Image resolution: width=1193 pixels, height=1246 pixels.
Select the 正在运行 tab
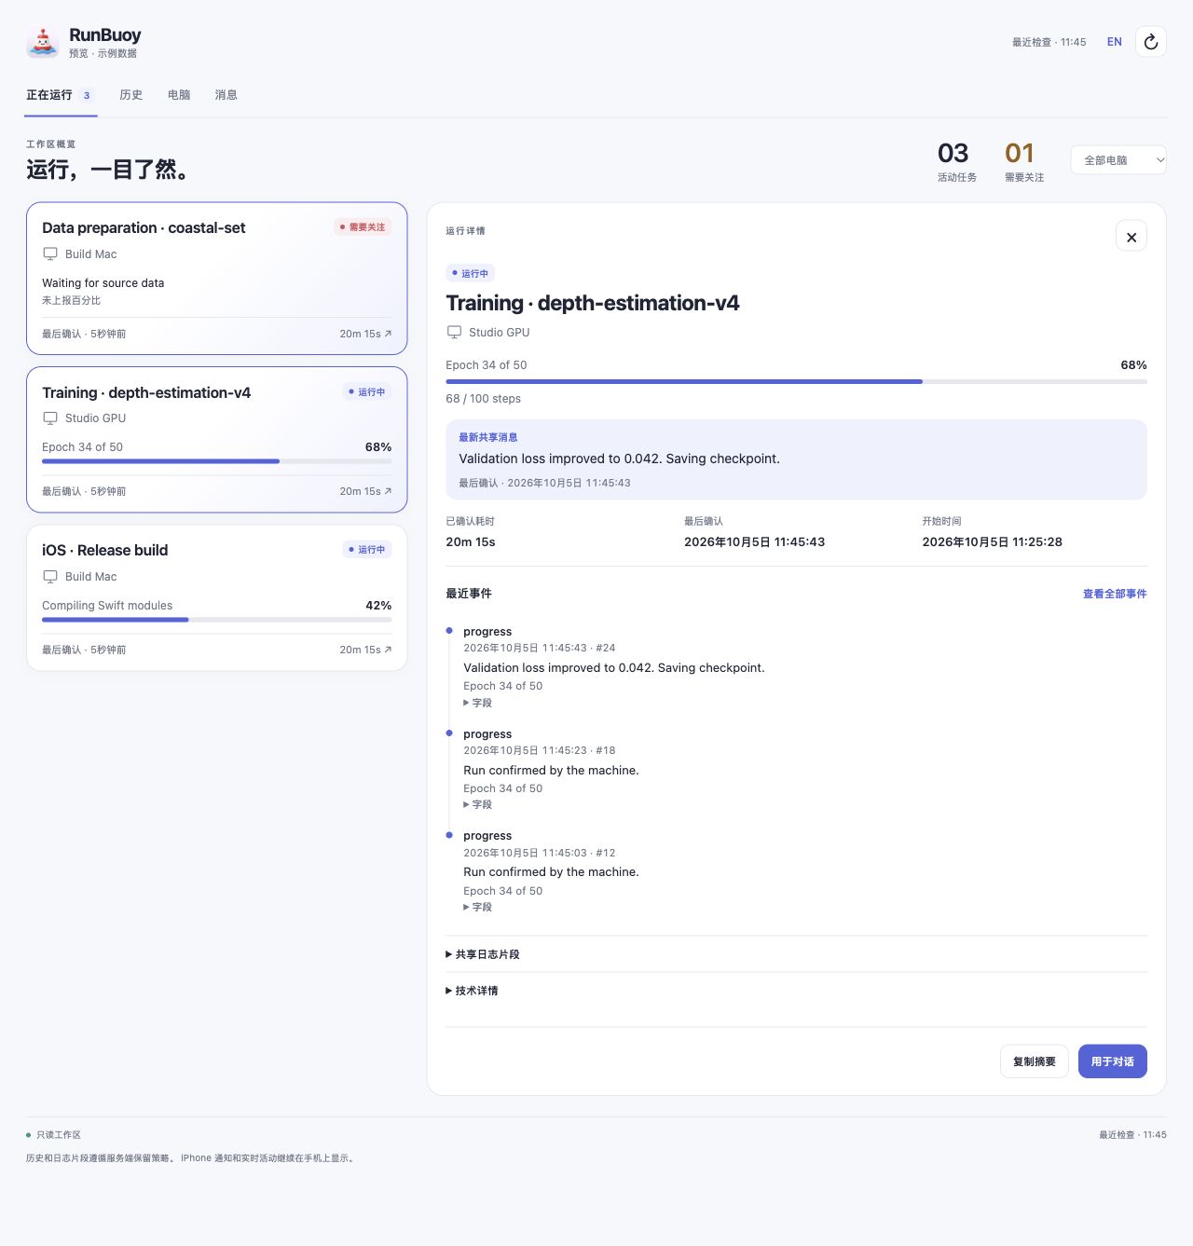click(x=61, y=95)
